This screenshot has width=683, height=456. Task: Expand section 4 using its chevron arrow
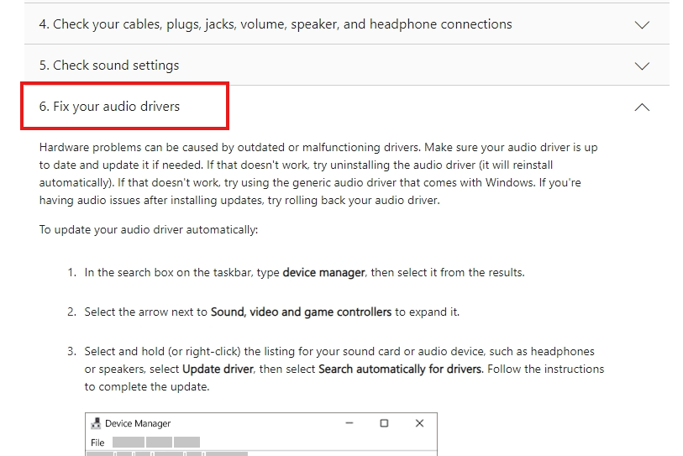642,25
